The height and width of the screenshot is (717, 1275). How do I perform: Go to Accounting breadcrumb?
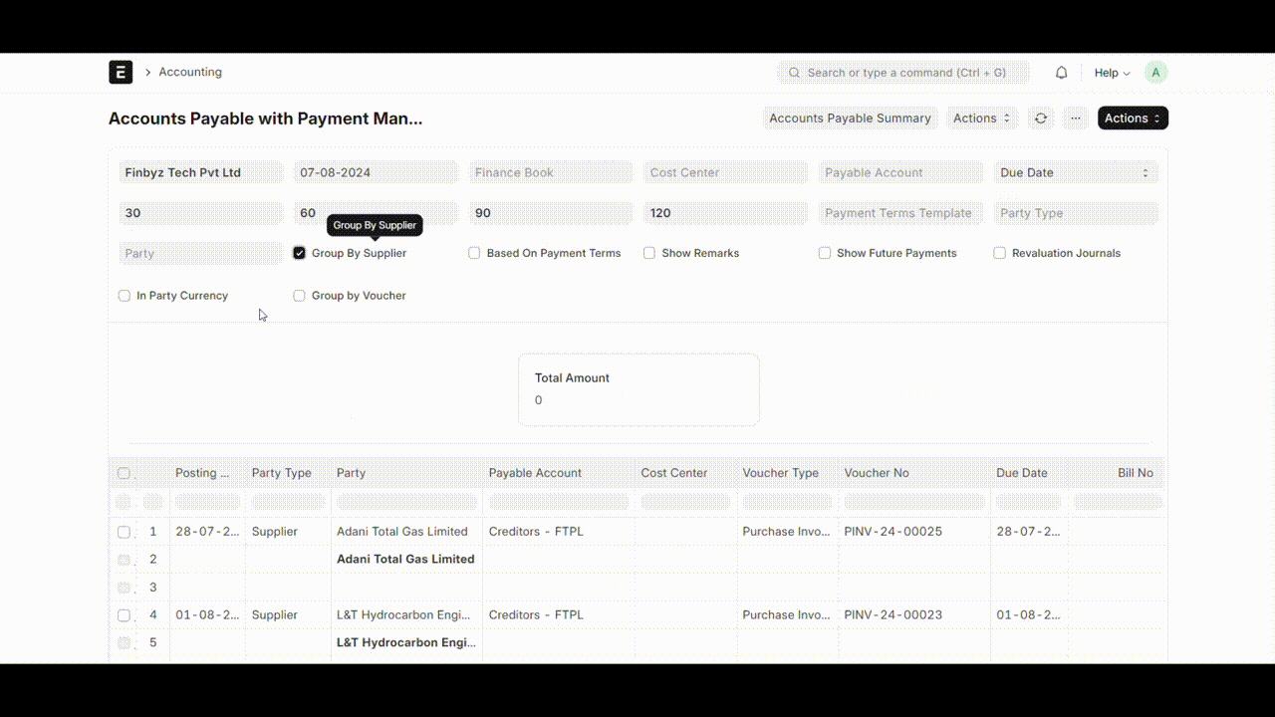[x=190, y=73]
